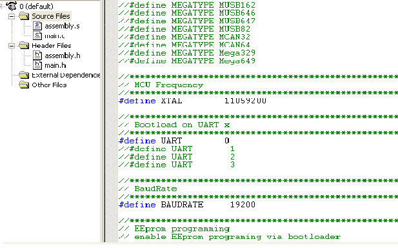Viewport: 398px width, 248px height.
Task: Open main.c in the project tree
Action: (x=55, y=36)
